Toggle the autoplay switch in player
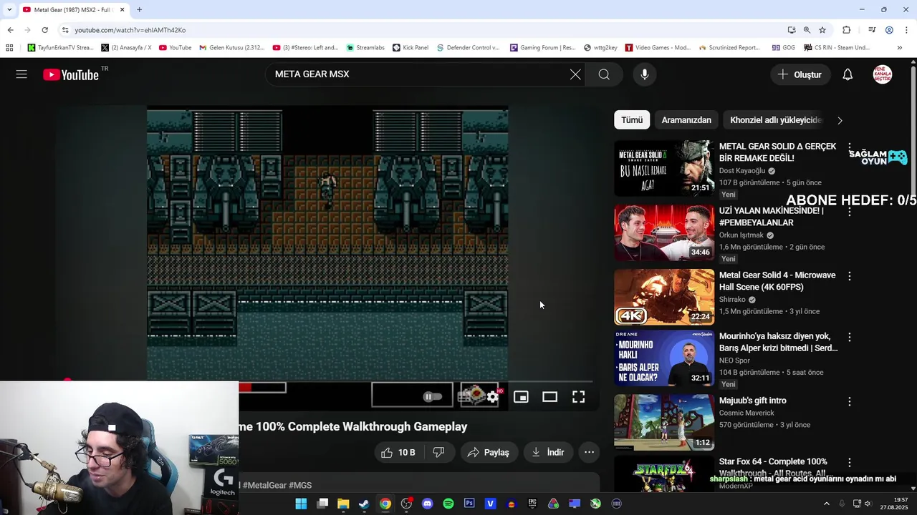This screenshot has width=917, height=515. point(432,396)
